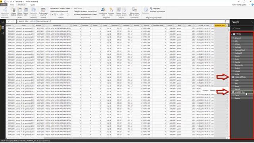254x143 pixels.
Task: Click the Buscar field in Campos pane
Action: [x=242, y=28]
